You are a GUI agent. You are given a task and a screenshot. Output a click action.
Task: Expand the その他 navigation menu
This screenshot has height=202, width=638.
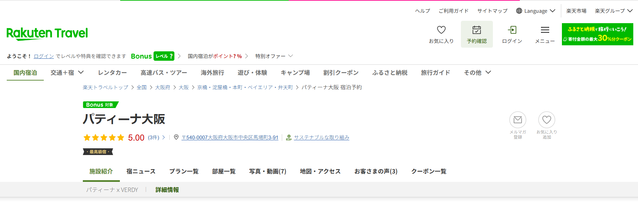[477, 73]
